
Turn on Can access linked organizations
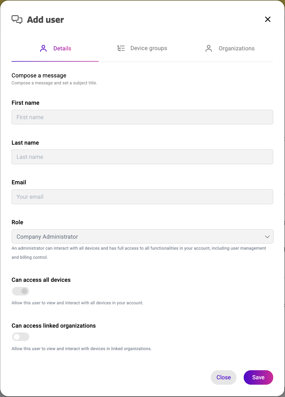click(x=21, y=336)
